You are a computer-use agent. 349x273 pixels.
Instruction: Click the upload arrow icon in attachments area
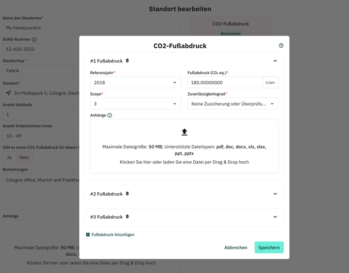pyautogui.click(x=184, y=132)
